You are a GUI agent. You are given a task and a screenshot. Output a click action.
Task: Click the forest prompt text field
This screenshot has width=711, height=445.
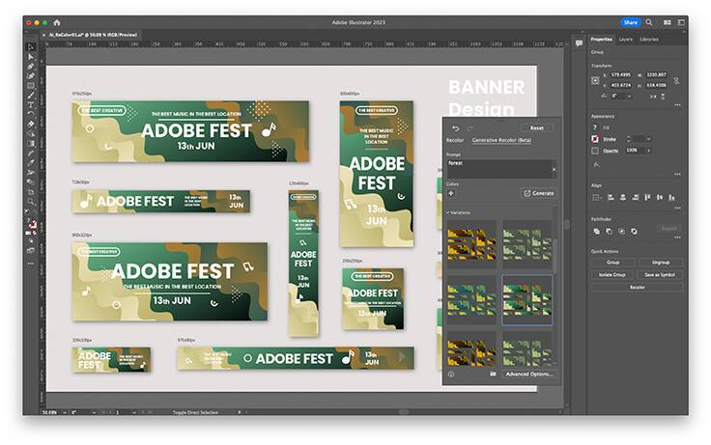click(498, 166)
